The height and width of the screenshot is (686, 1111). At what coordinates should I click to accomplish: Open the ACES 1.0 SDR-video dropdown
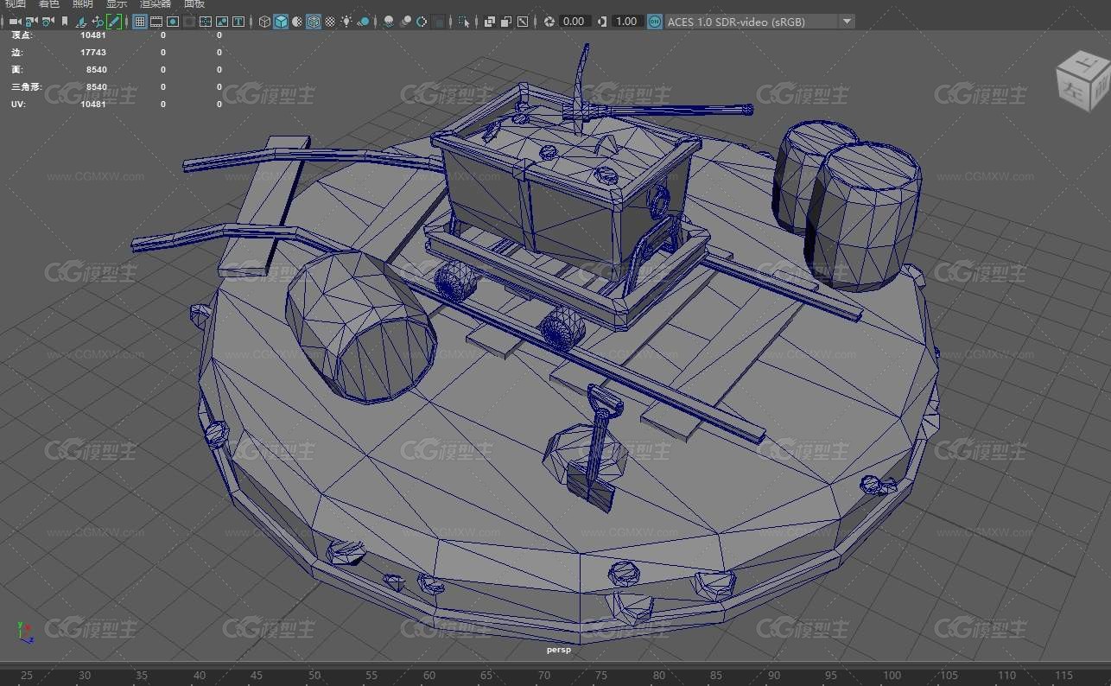point(759,22)
